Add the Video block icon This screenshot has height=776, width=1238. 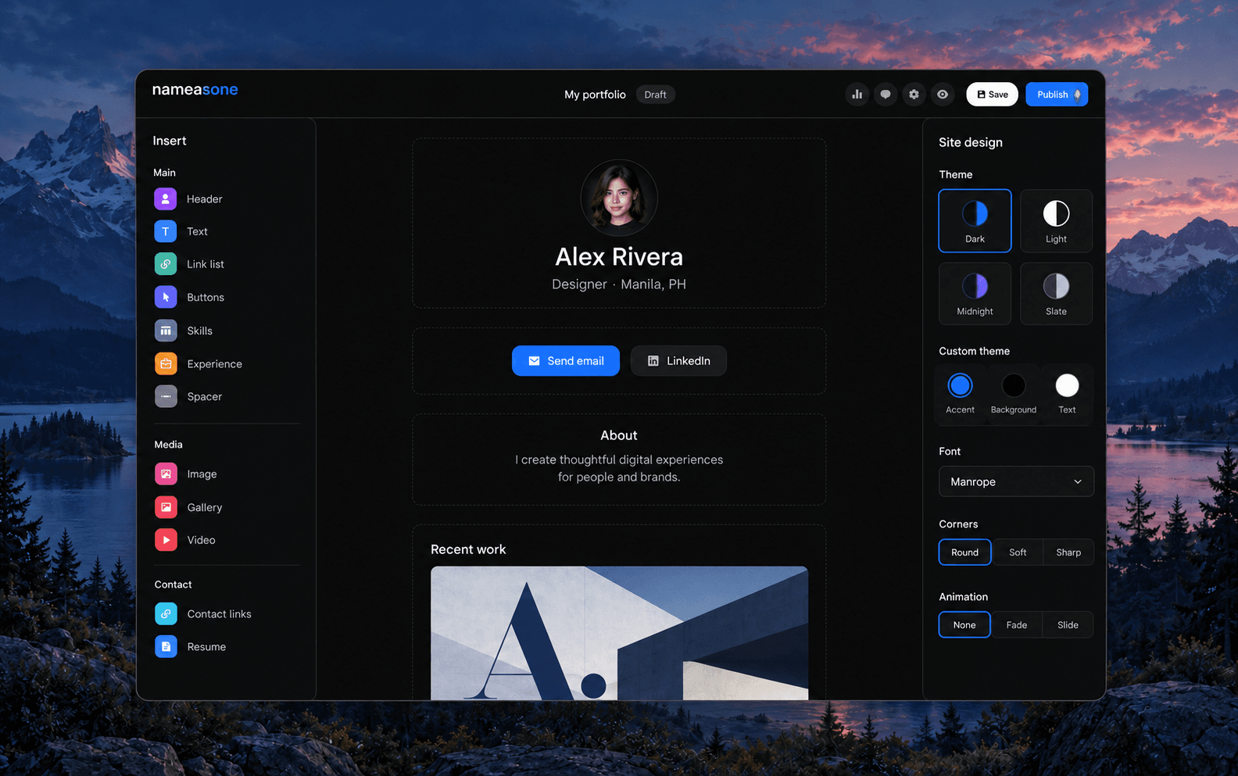point(166,540)
